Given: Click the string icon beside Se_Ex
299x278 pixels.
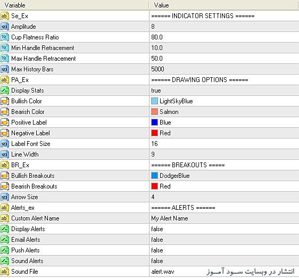Looking at the screenshot, I should point(5,16).
